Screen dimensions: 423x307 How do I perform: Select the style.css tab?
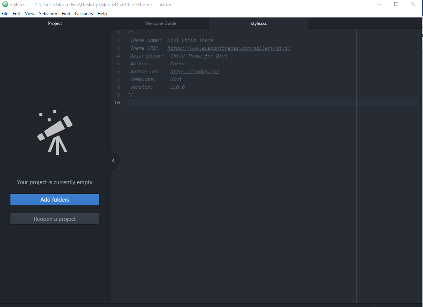(259, 23)
